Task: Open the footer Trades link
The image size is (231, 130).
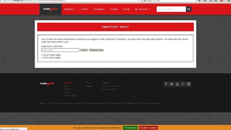Action: (67, 89)
